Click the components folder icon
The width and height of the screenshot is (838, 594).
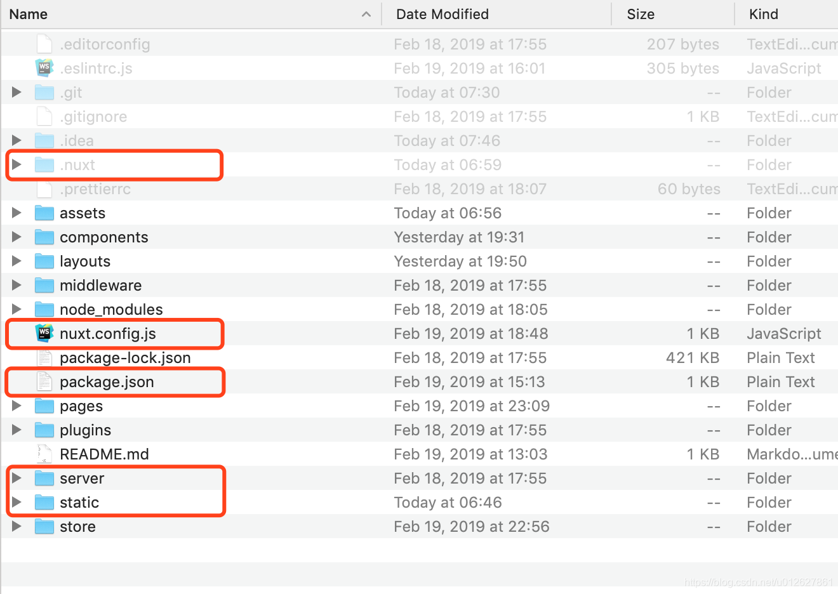click(44, 237)
